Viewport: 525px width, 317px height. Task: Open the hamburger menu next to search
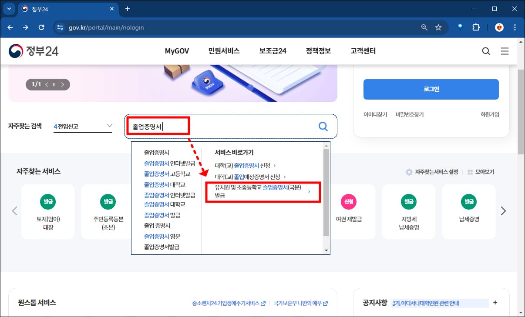[x=505, y=51]
